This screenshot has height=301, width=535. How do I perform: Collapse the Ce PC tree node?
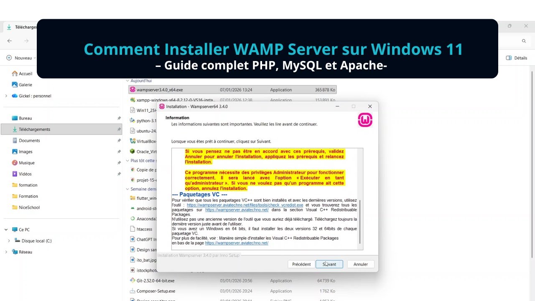(6, 230)
